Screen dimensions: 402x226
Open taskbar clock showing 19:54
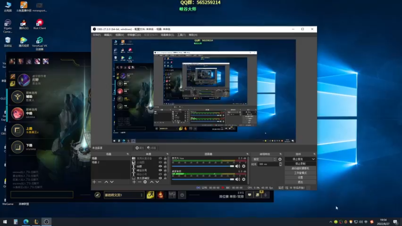(383, 222)
